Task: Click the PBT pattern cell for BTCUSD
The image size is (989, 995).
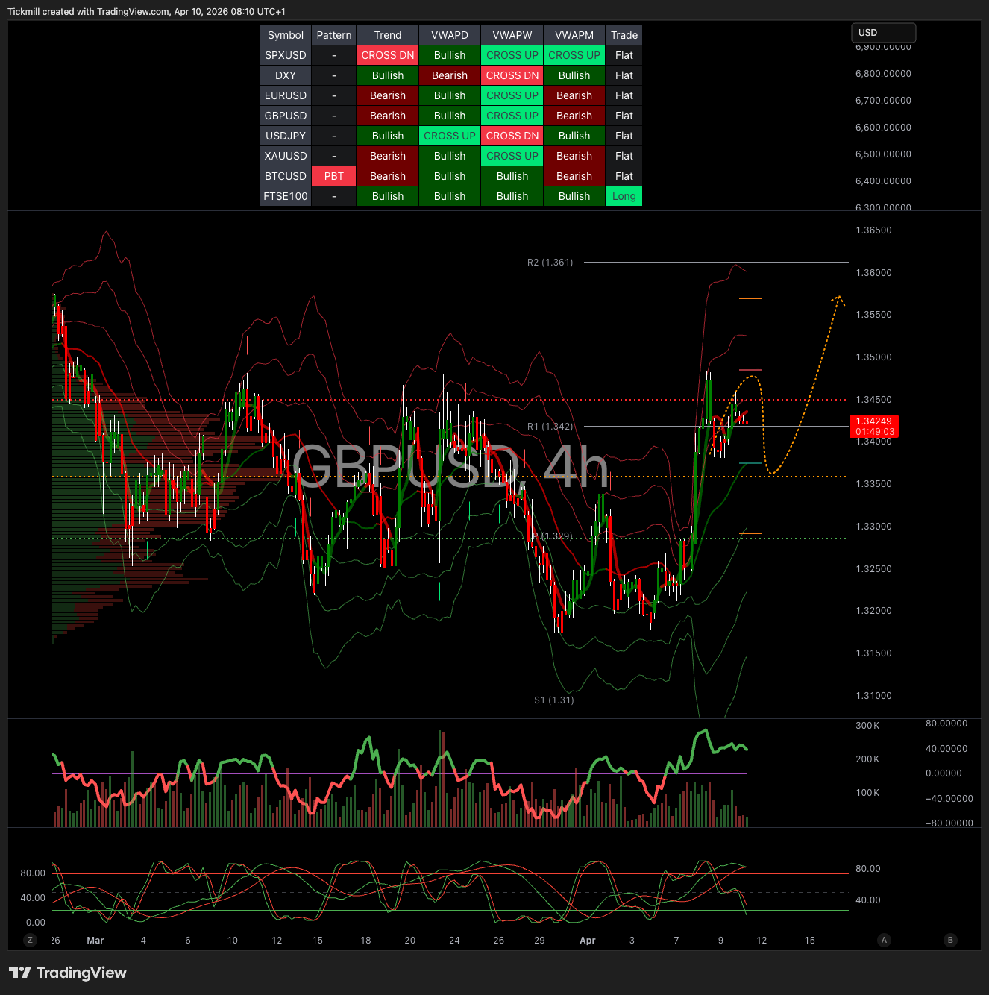Action: (x=333, y=176)
